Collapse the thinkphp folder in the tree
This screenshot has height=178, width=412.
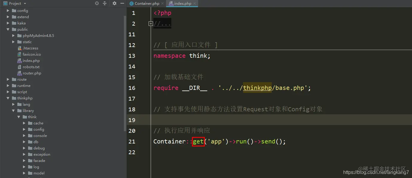tap(8, 98)
